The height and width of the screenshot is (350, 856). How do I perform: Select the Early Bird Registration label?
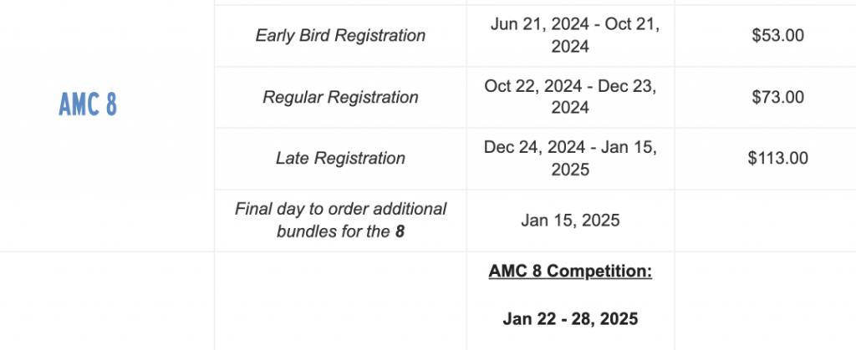(340, 35)
